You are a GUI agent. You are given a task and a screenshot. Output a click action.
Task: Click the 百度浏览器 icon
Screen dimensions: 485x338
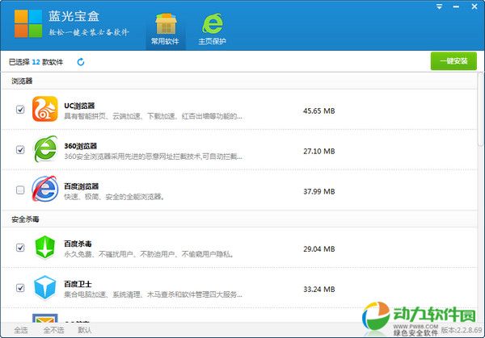46,190
